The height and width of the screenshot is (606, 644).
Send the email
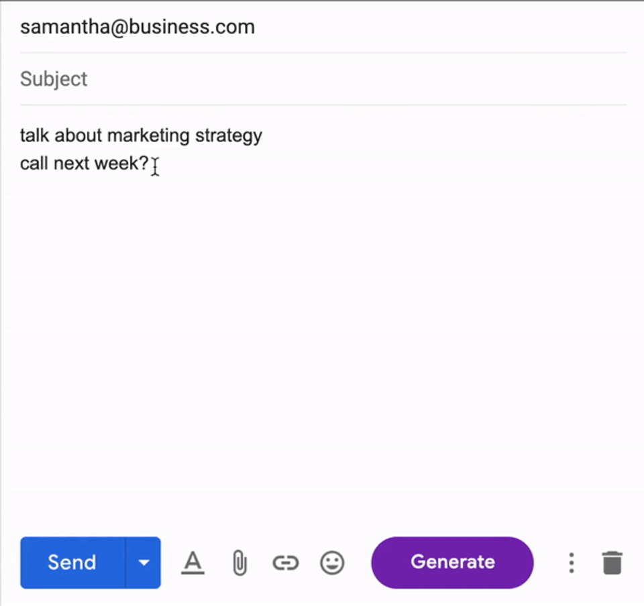[x=72, y=562]
